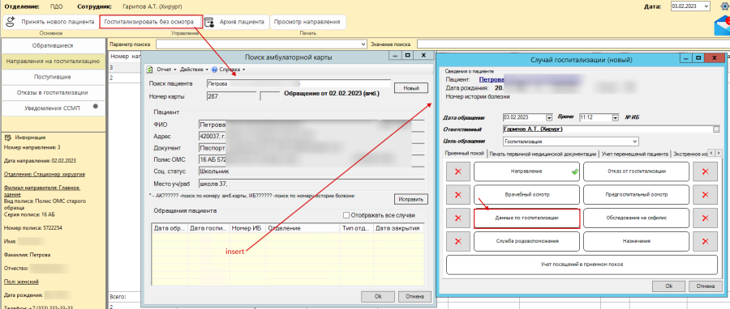This screenshot has width=730, height=309.
Task: Click the Новый button in search window
Action: coord(411,87)
